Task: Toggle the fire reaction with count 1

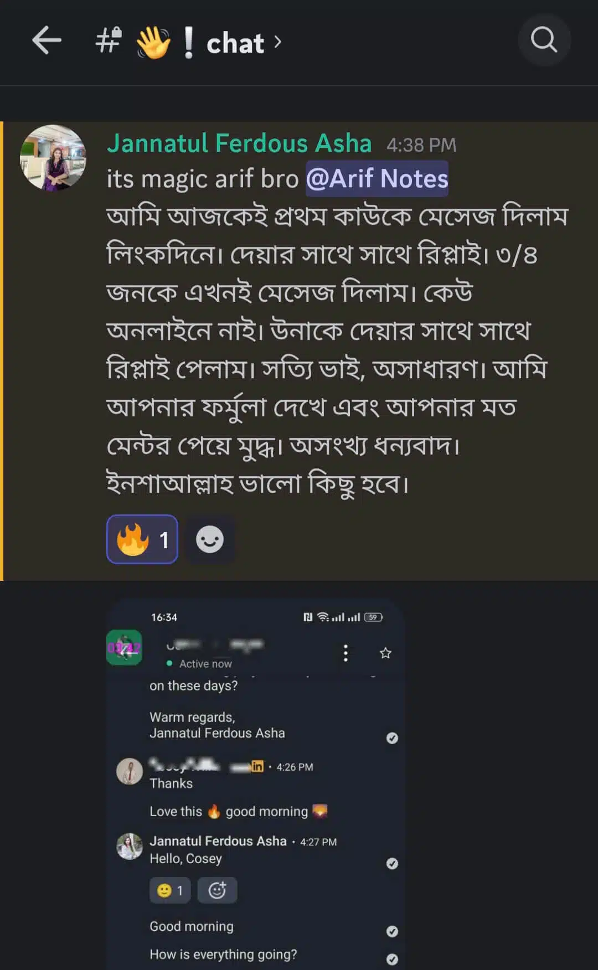Action: tap(142, 539)
